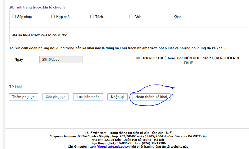This screenshot has height=149, width=249.
Task: Reset the form using Nhập lại
Action: click(x=117, y=97)
